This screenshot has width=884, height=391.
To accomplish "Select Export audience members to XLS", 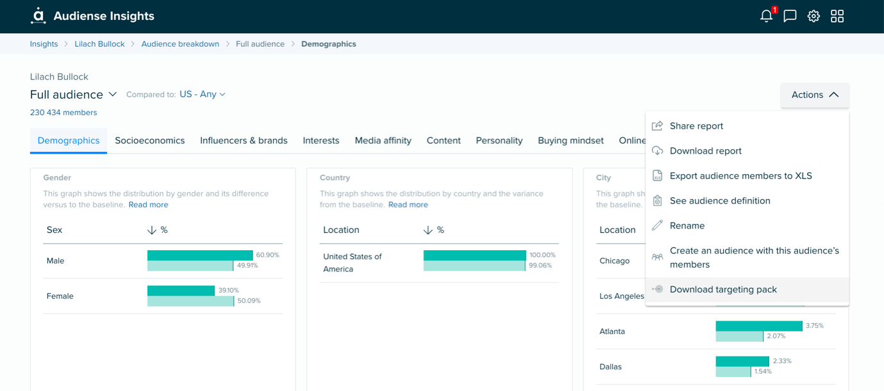I will click(x=747, y=176).
